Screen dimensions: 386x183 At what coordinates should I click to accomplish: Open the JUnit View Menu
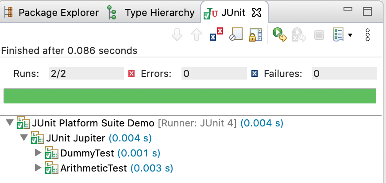point(367,34)
